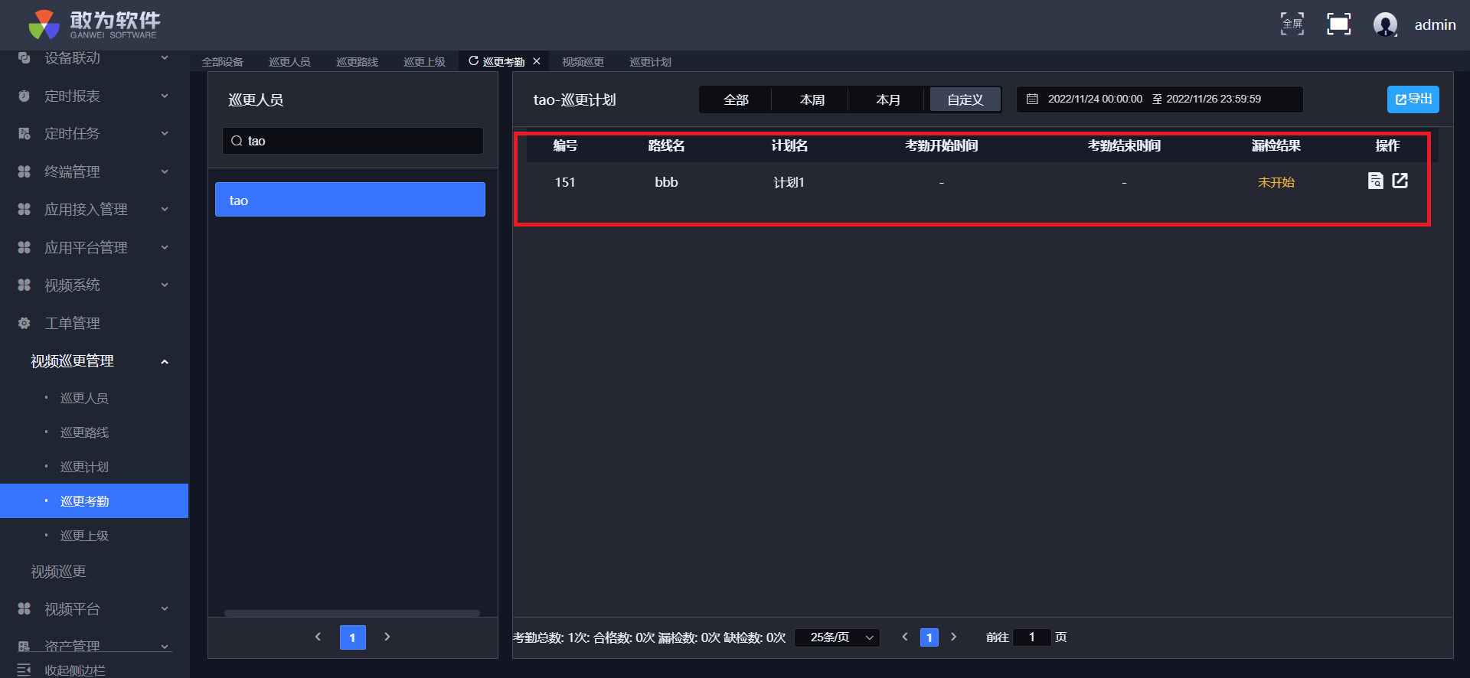
Task: Click the 终端管理 sidebar icon
Action: coord(24,171)
